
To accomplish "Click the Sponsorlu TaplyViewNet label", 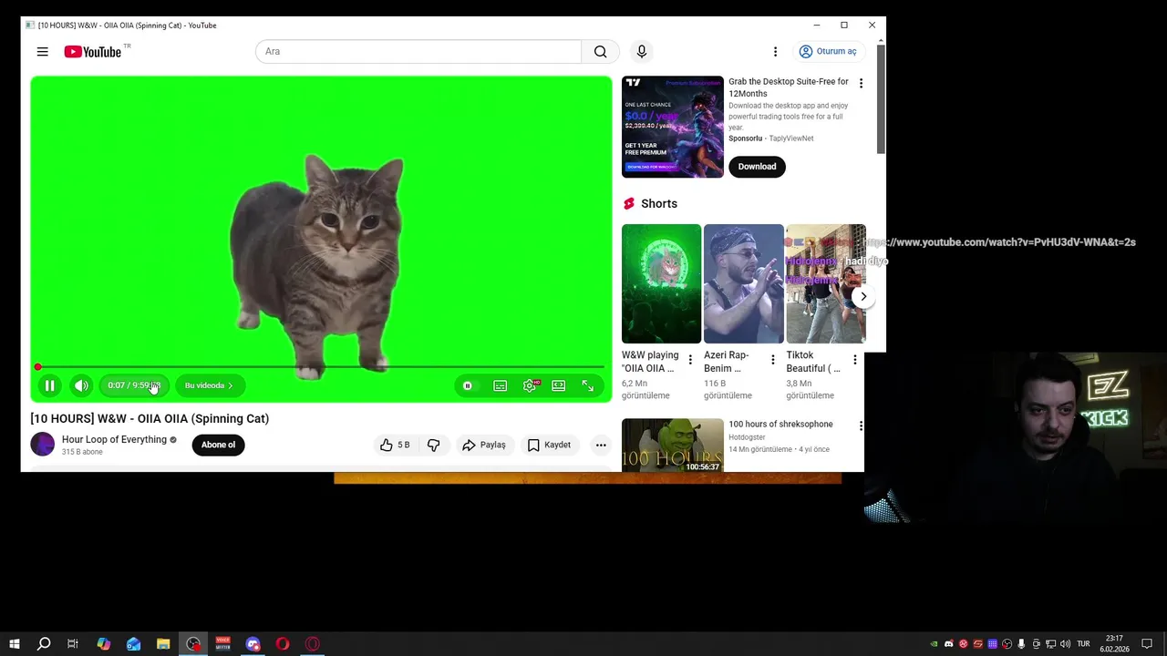I will [x=770, y=138].
